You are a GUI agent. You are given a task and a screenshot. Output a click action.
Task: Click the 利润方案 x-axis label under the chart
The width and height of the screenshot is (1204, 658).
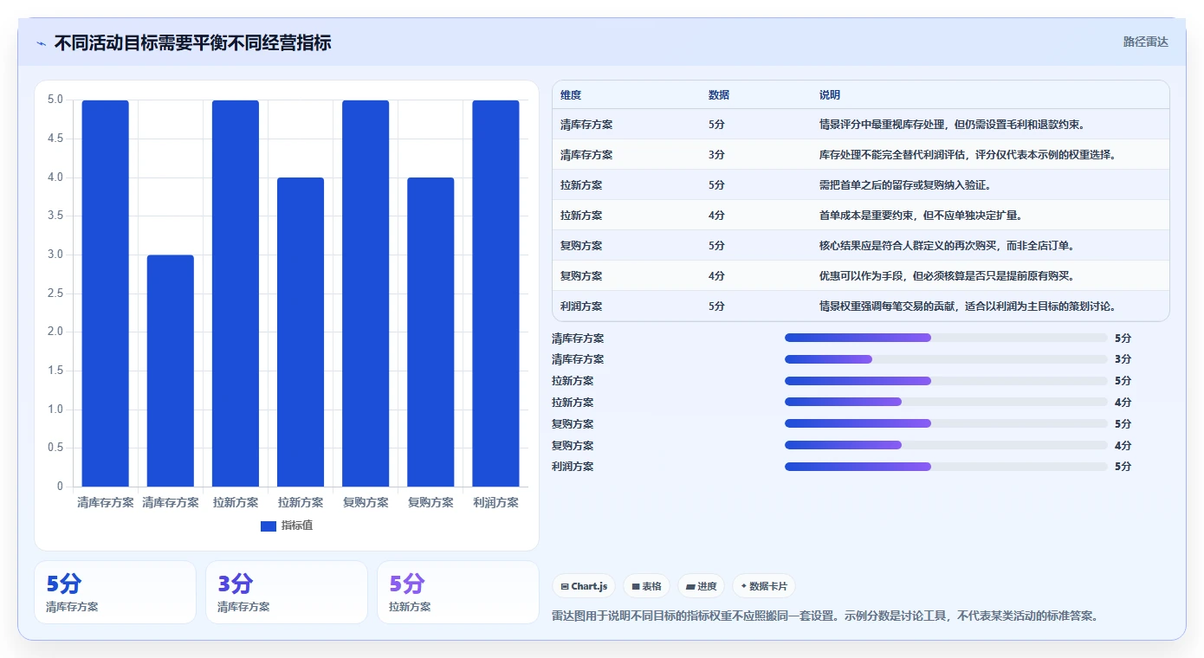tap(495, 502)
